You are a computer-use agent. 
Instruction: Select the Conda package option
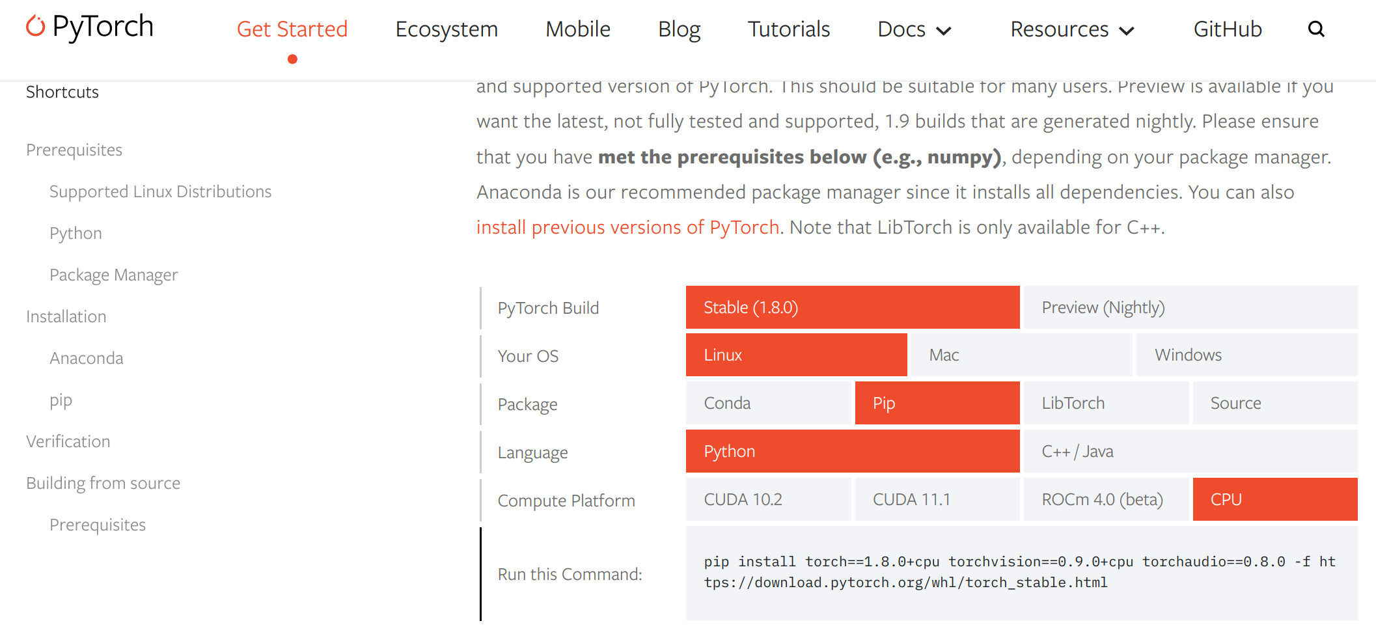point(768,403)
